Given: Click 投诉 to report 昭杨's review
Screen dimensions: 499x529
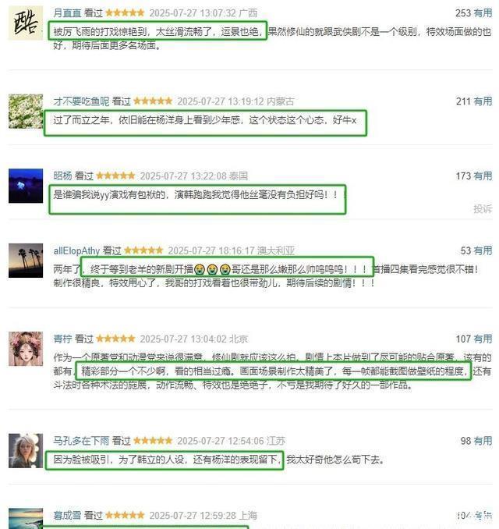Looking at the screenshot, I should coord(483,209).
